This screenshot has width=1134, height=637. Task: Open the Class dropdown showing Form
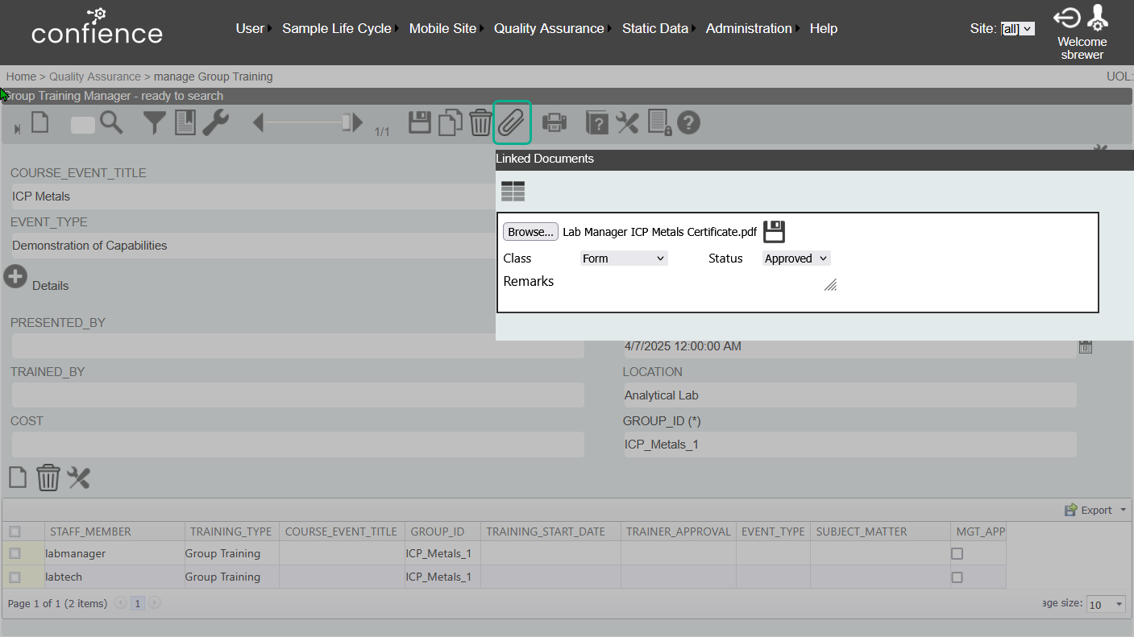[624, 259]
